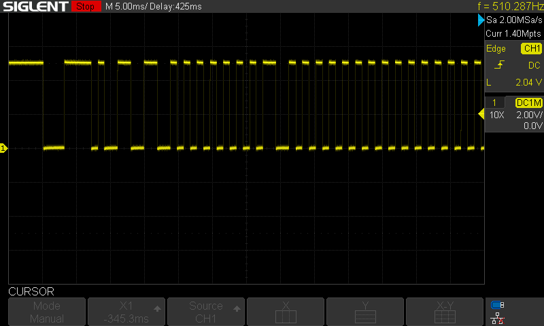Viewport: 544px width, 326px height.
Task: Click the rising edge trigger slope icon
Action: [x=499, y=65]
